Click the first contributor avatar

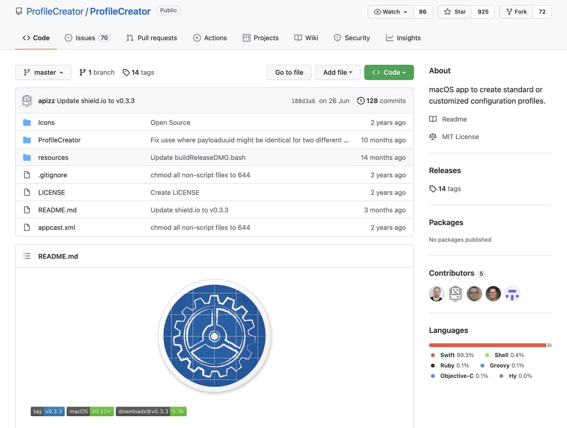437,294
